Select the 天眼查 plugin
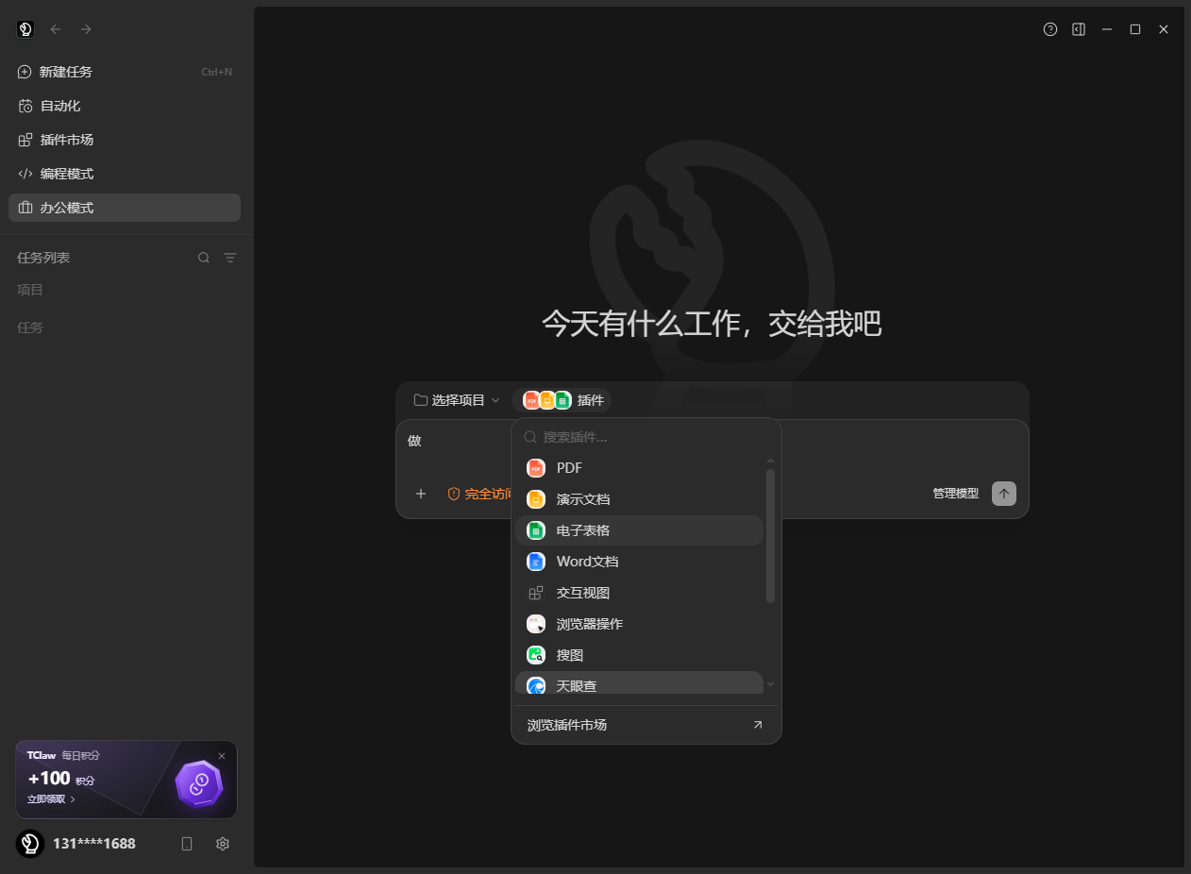Image resolution: width=1191 pixels, height=874 pixels. tap(639, 683)
